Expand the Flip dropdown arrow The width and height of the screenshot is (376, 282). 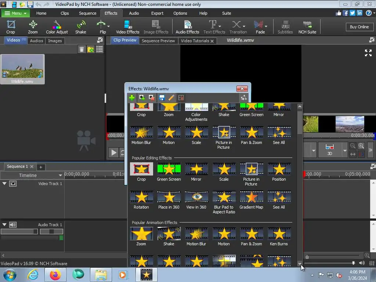pyautogui.click(x=109, y=26)
